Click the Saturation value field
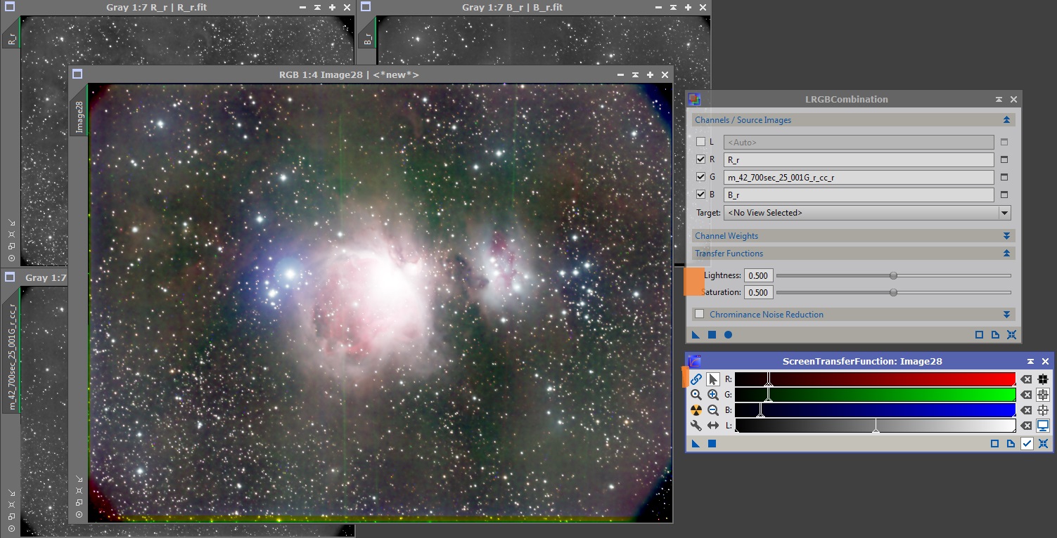 (x=758, y=292)
